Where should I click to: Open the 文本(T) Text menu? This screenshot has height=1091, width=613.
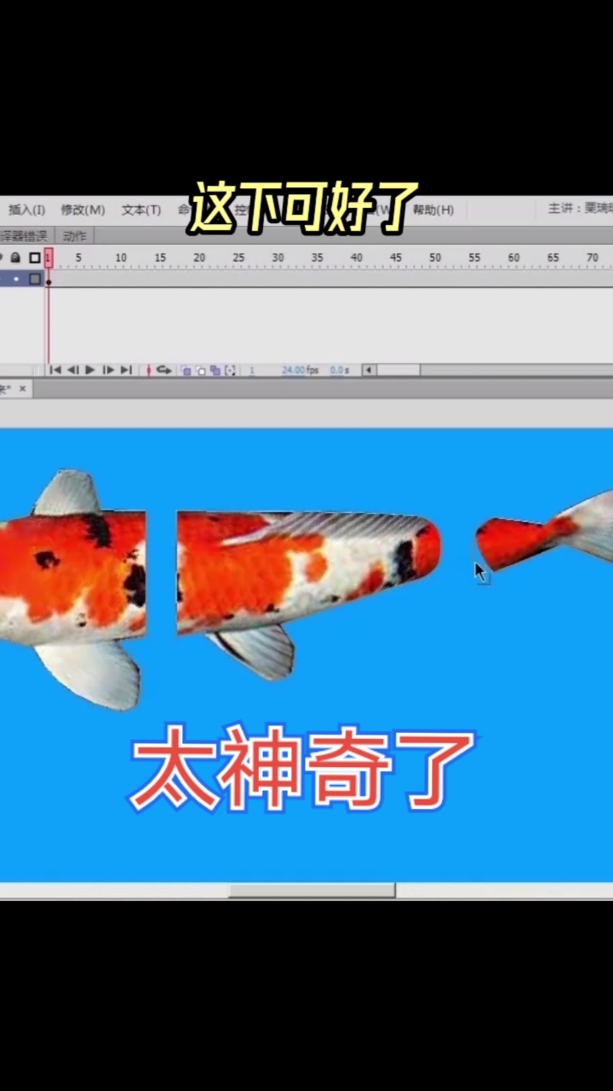(140, 210)
